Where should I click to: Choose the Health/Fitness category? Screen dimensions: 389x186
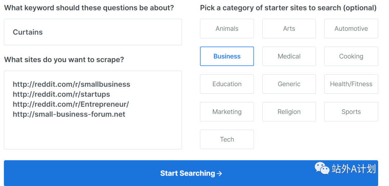point(351,84)
